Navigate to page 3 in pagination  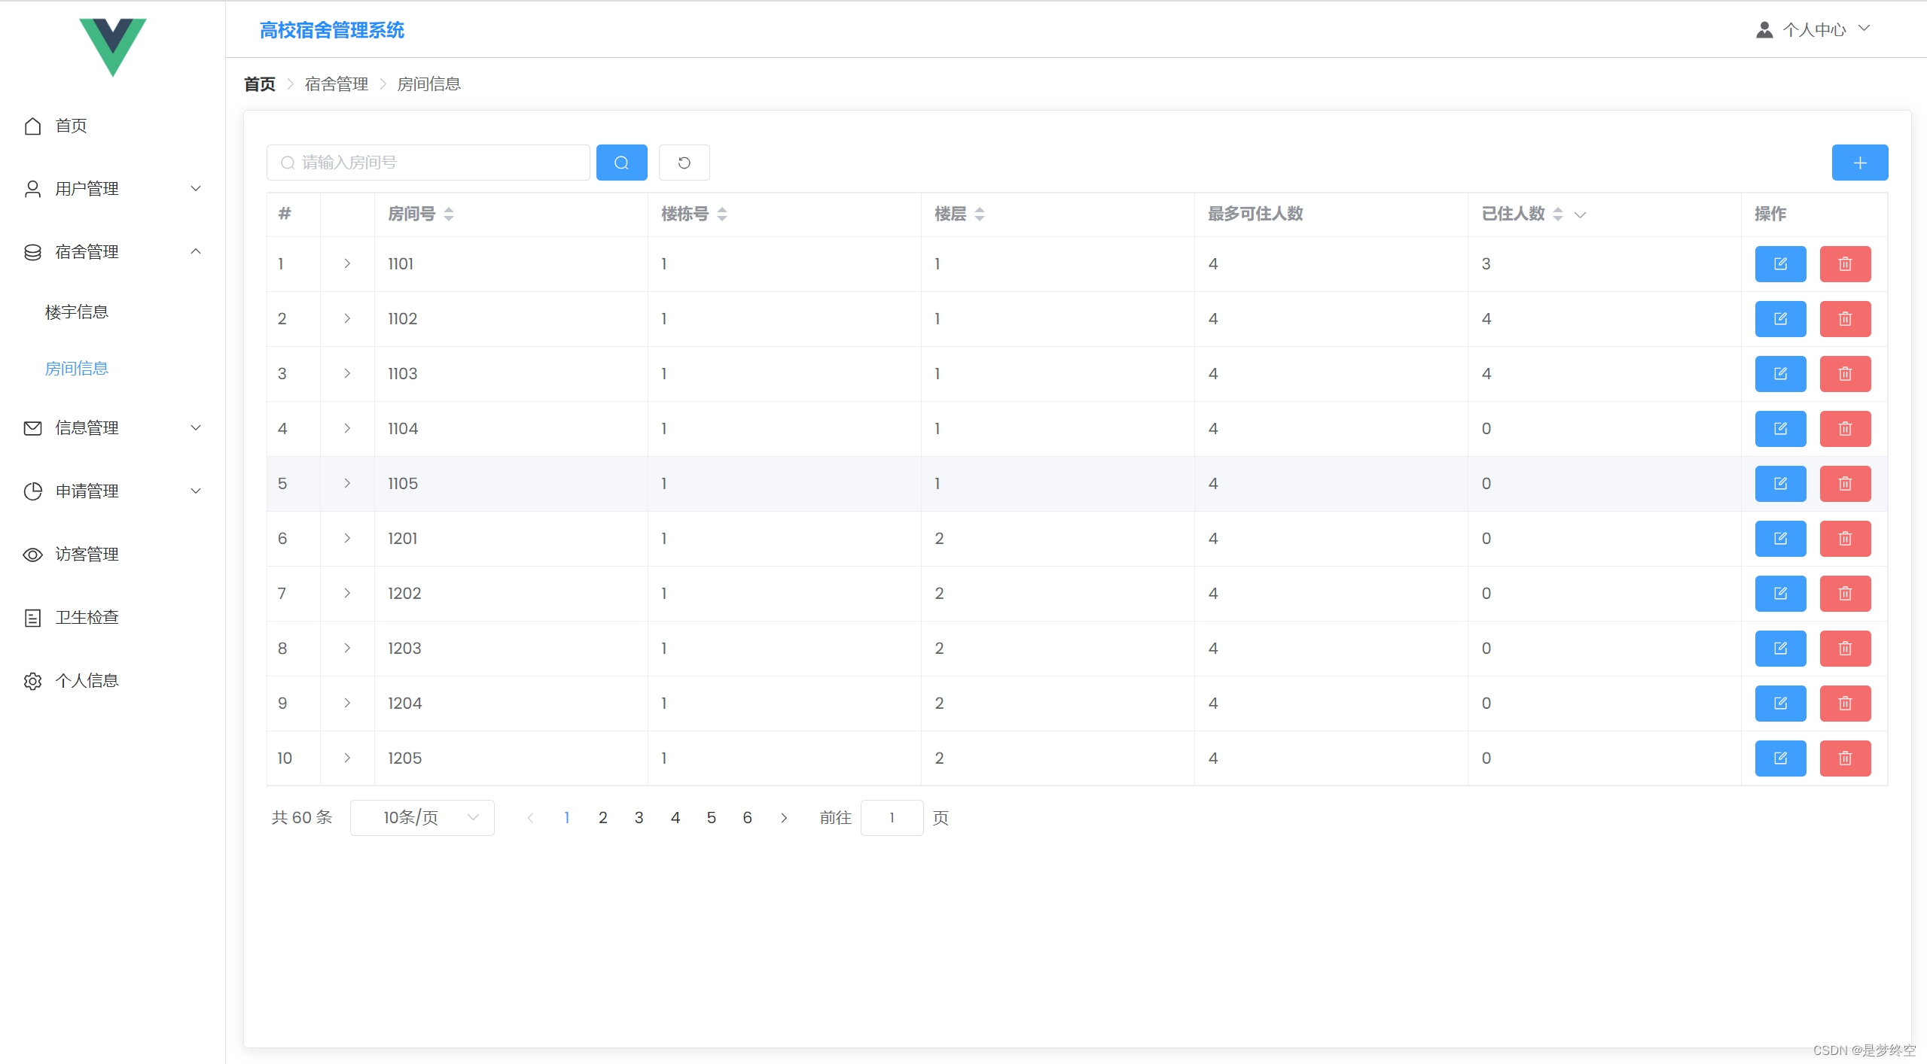639,817
